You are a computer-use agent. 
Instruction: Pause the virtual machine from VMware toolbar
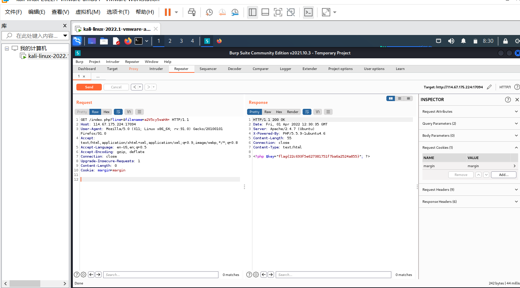point(168,12)
